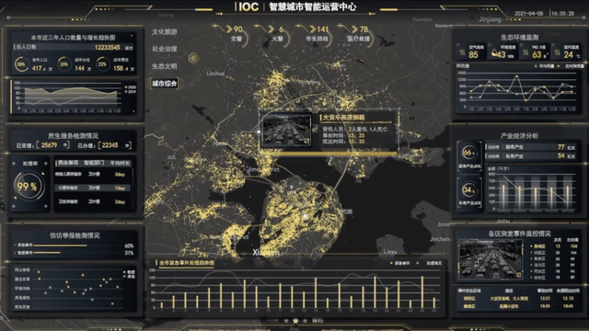Toggle the 2019 series in population chart legend
Screen dimensions: 589x331
tap(130, 92)
